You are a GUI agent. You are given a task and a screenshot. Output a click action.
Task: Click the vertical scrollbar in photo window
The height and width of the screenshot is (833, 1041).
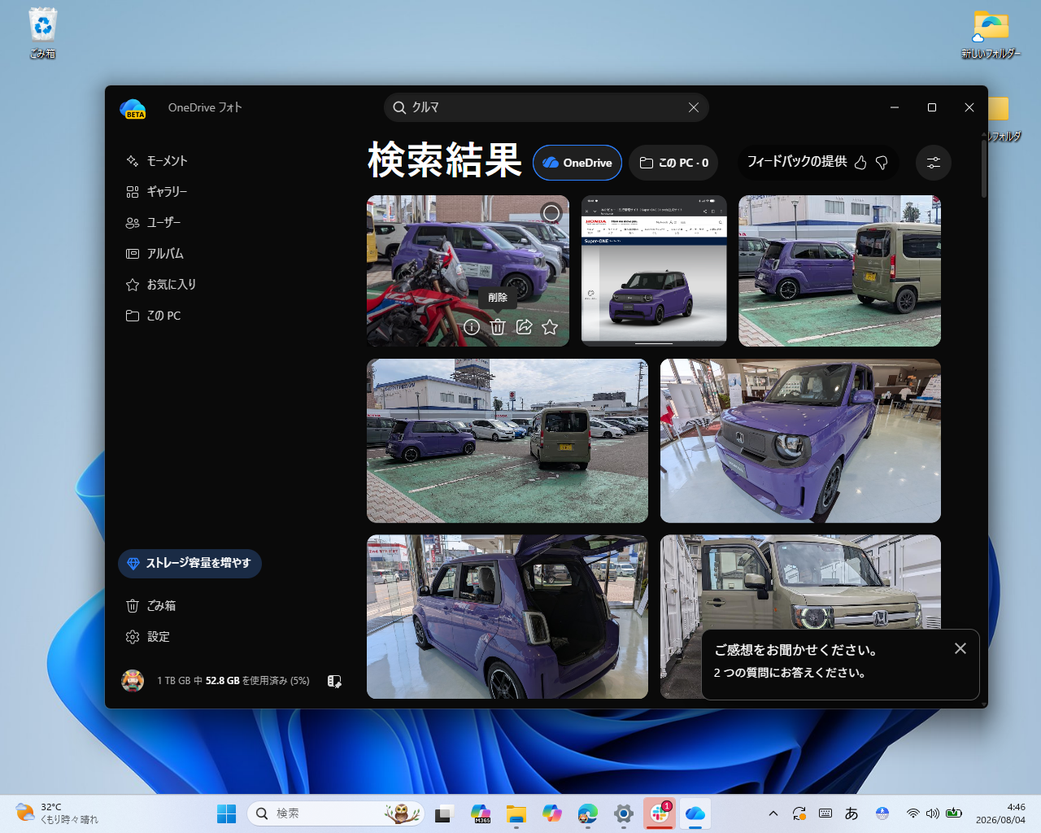pos(984,171)
